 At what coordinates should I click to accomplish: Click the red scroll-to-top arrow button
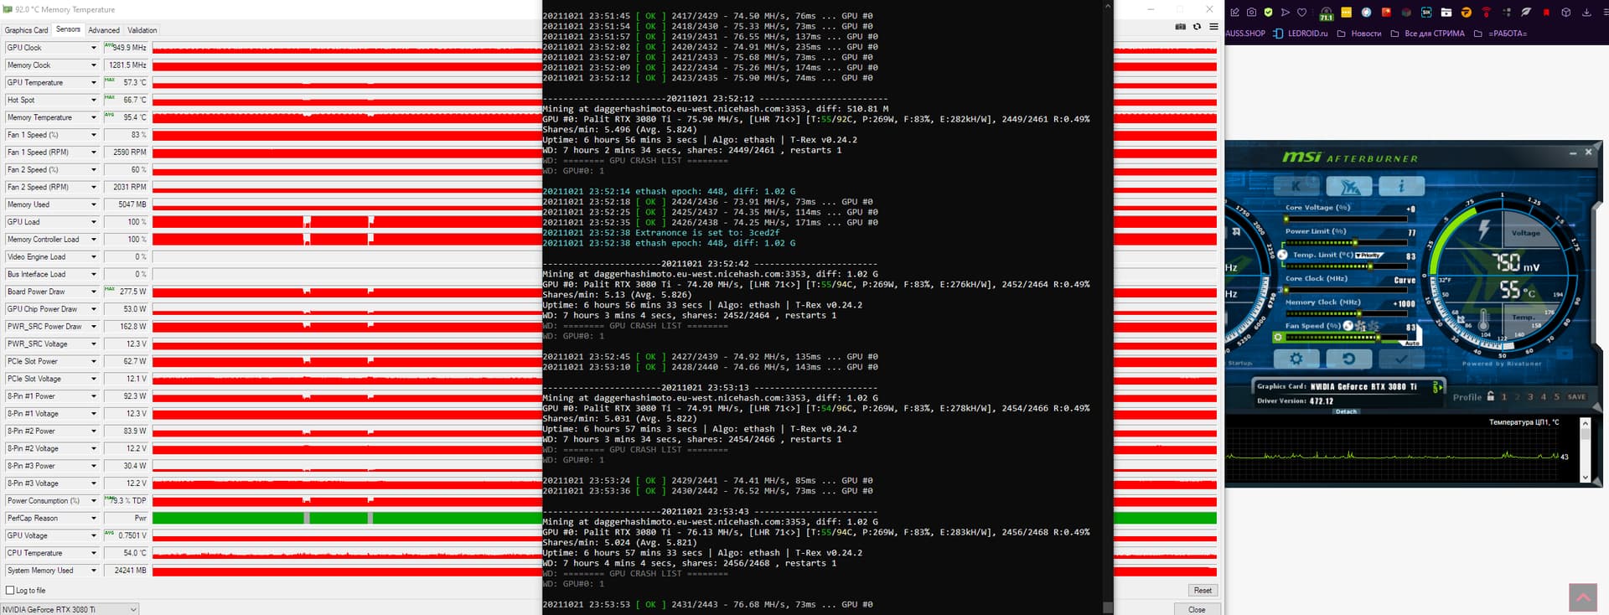pyautogui.click(x=1583, y=597)
